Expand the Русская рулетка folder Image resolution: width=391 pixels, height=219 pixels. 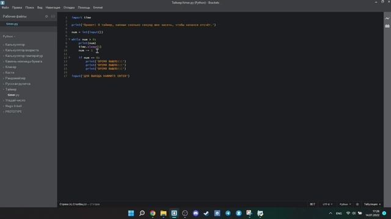click(18, 84)
